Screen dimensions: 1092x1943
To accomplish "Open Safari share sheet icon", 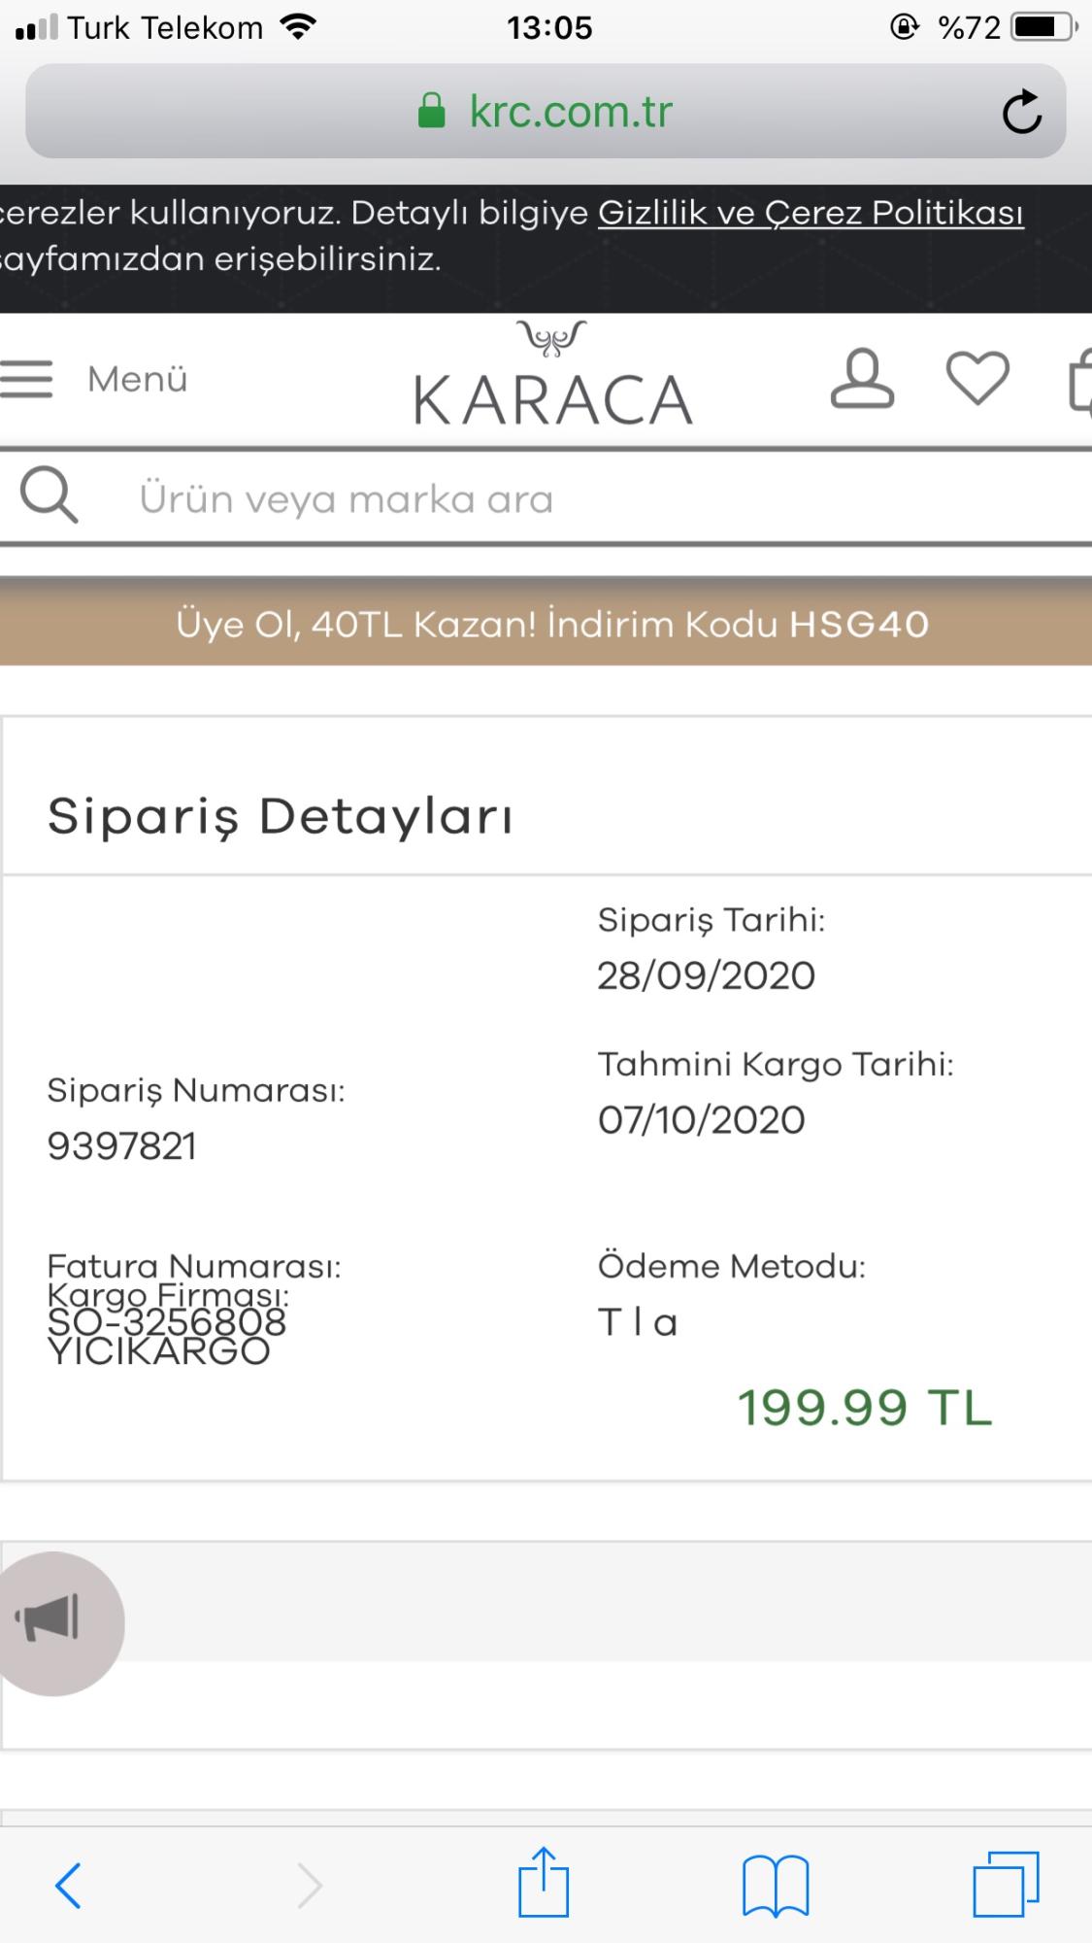I will 544,1882.
